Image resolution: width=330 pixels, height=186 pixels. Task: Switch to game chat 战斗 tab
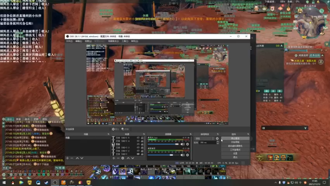pos(27,119)
